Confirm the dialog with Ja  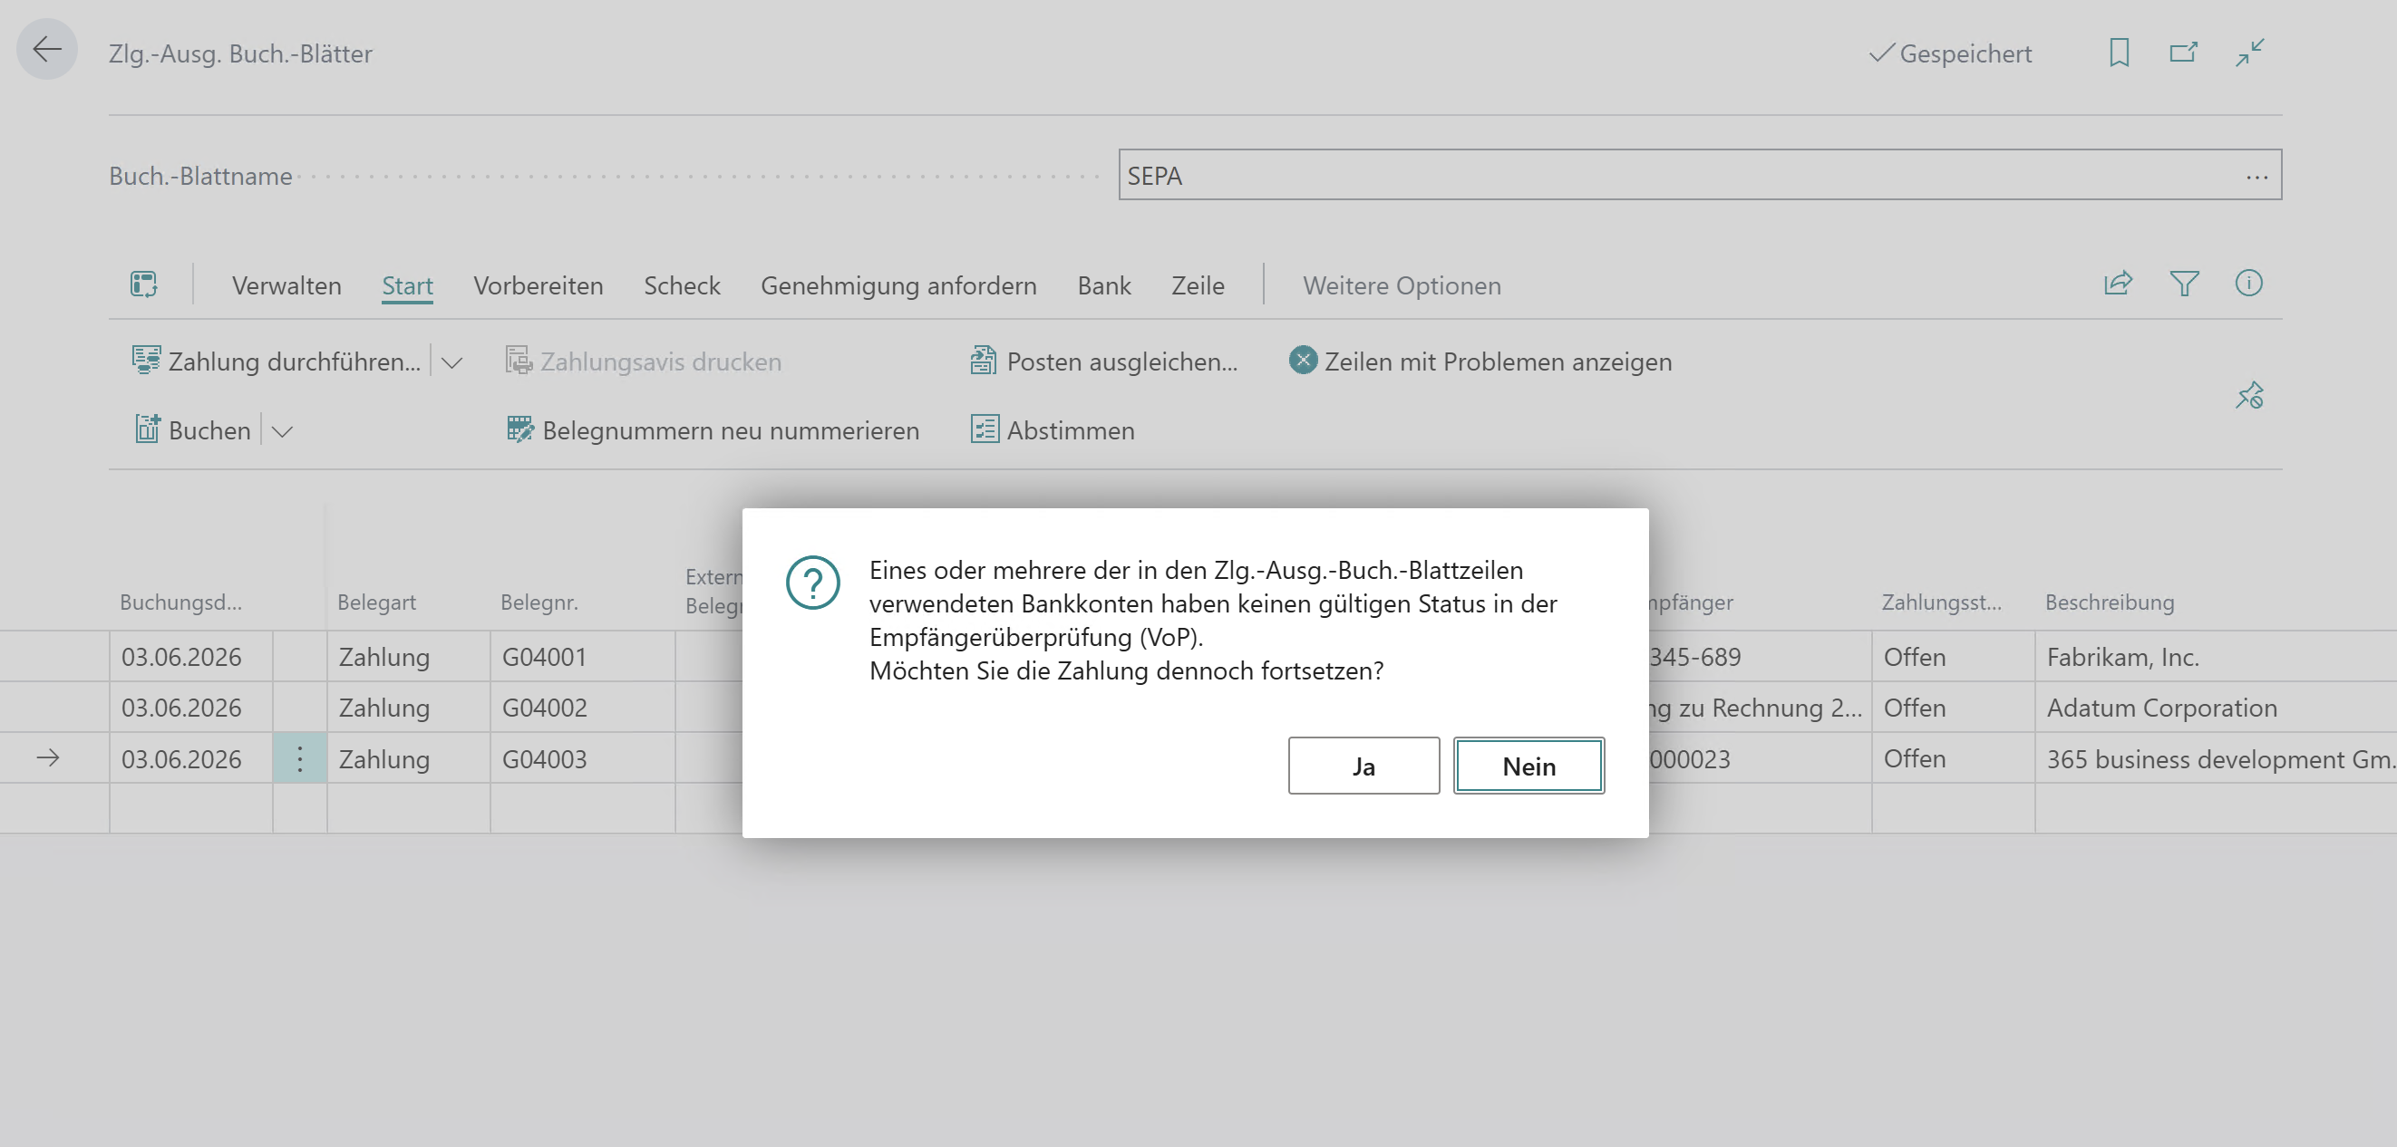click(x=1363, y=766)
